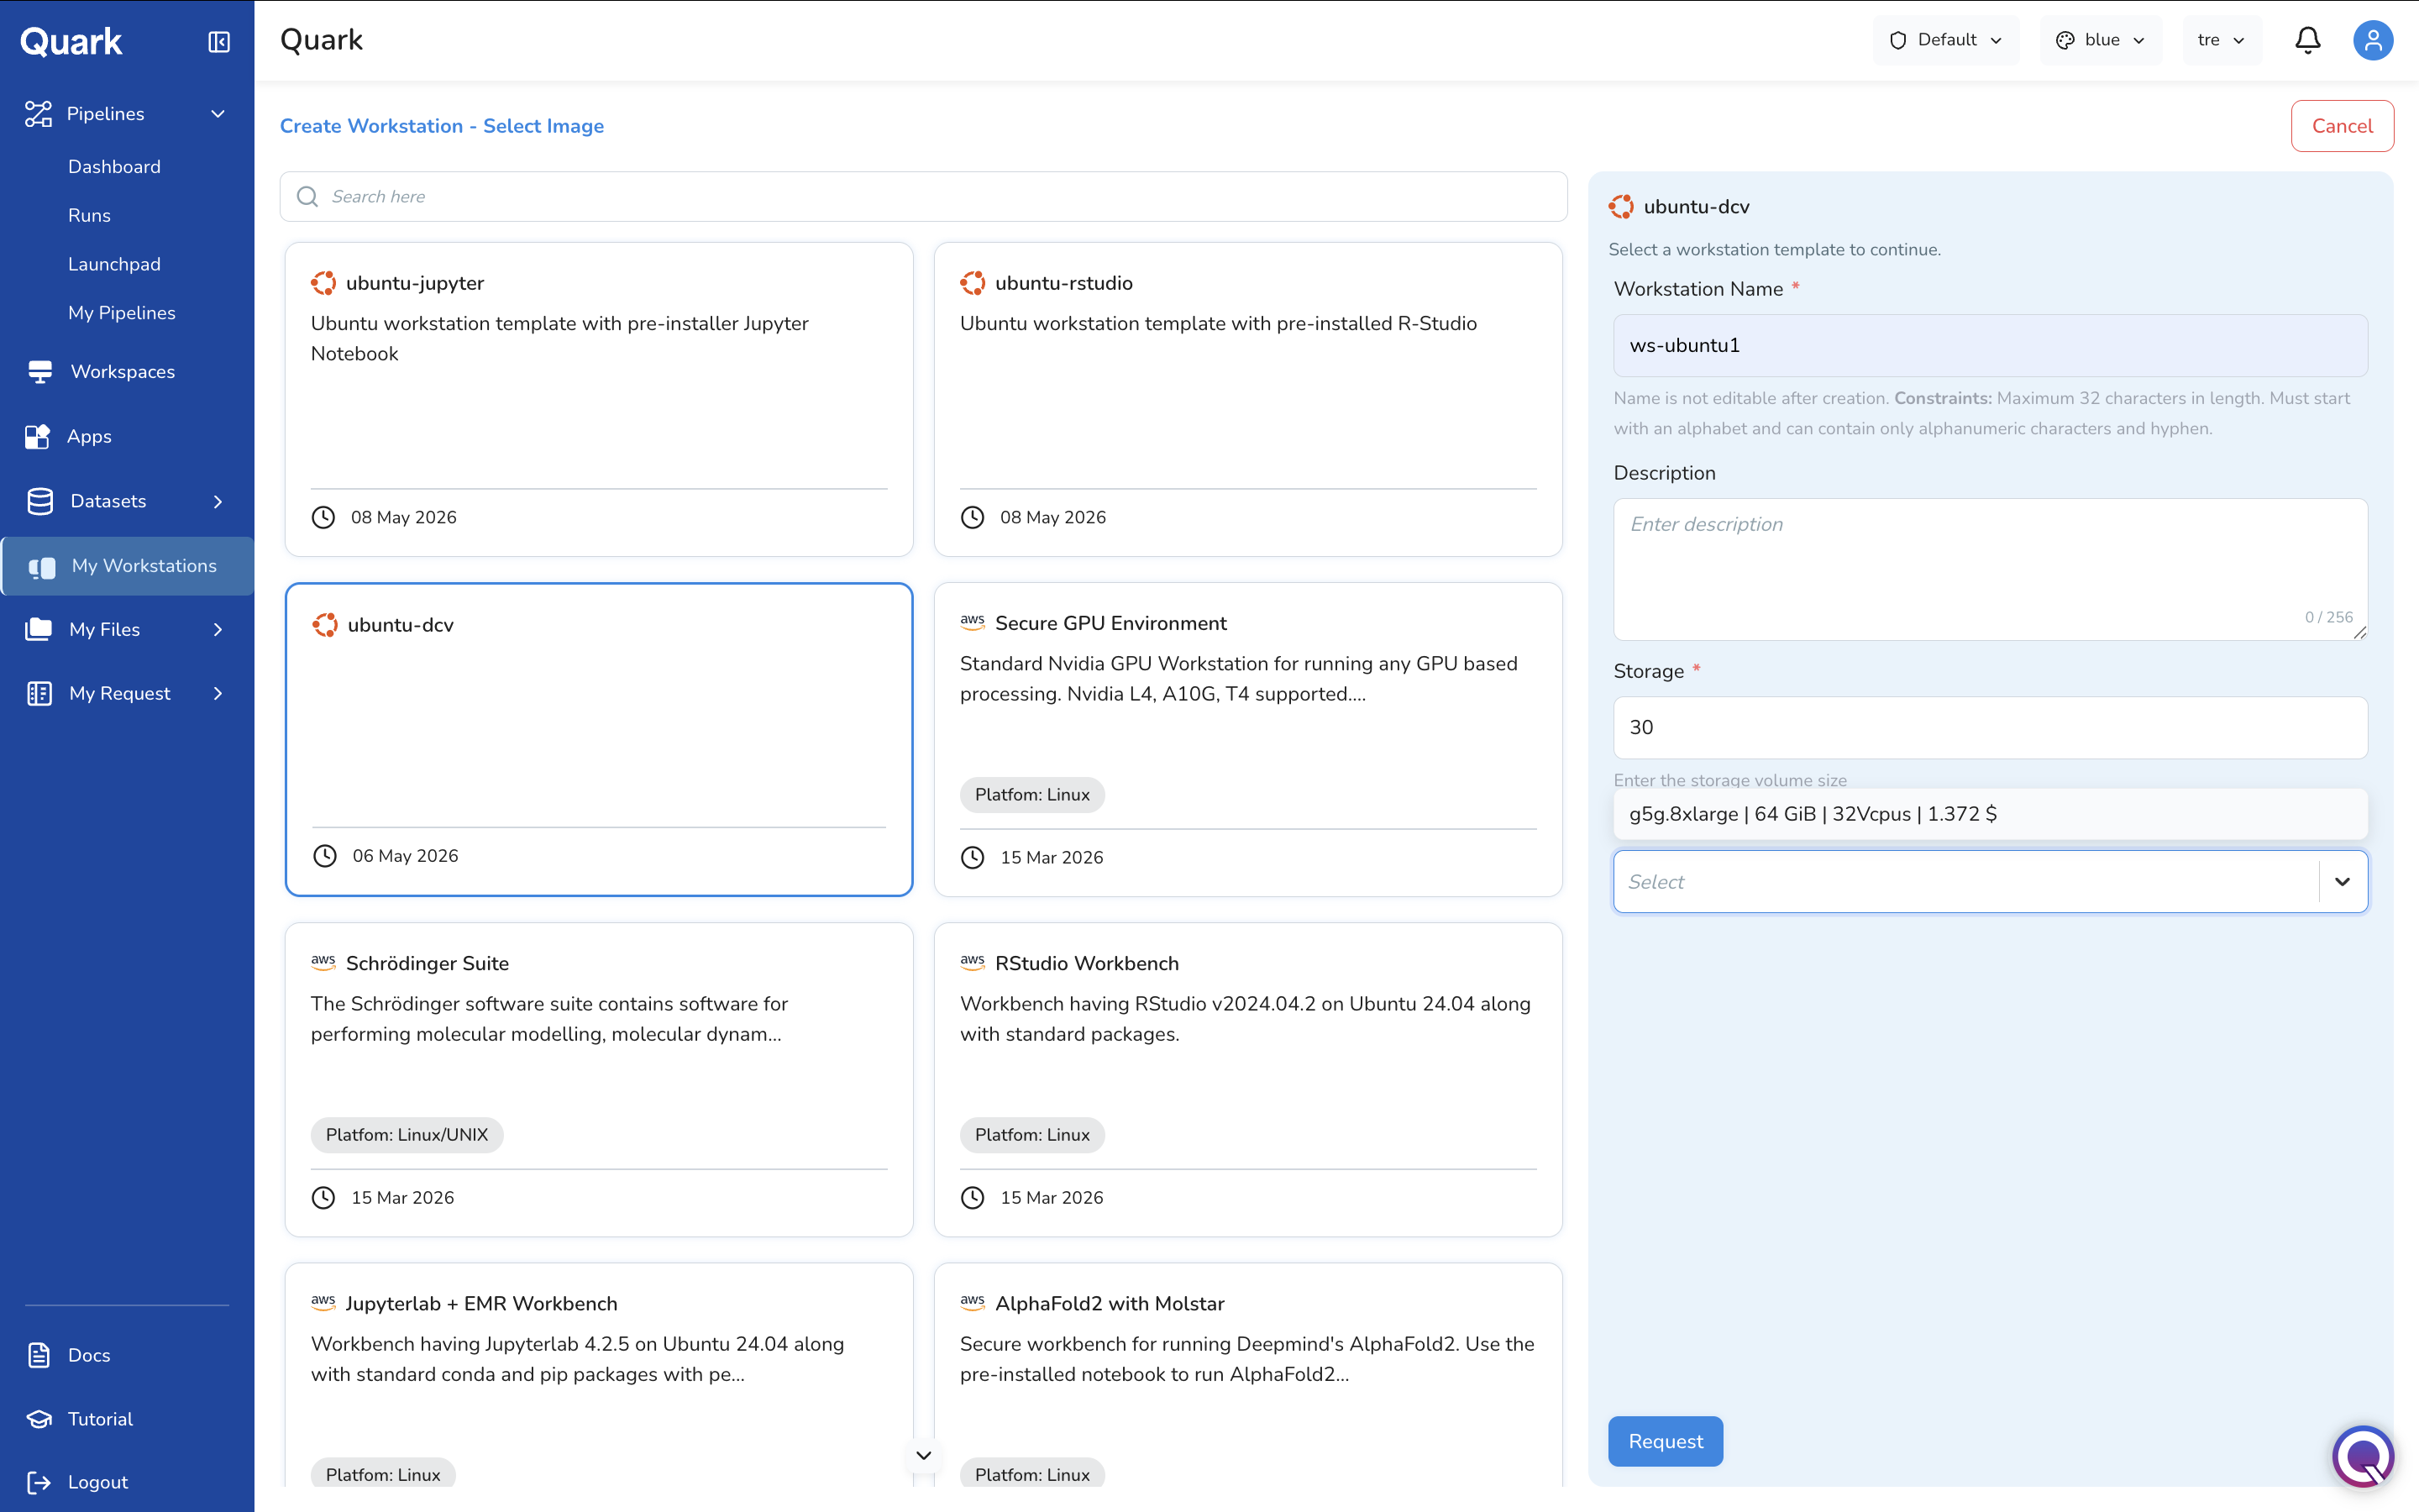Click Platfom: Linux/UNIX tag
2419x1512 pixels.
[x=407, y=1135]
